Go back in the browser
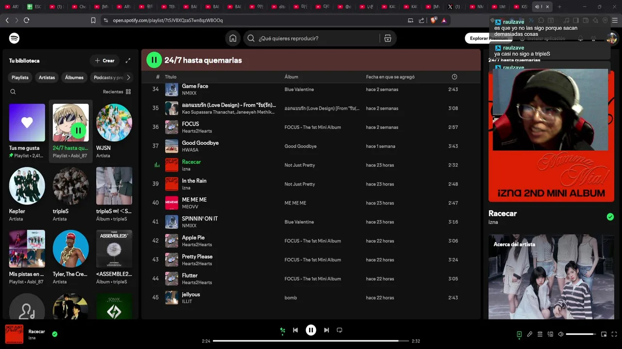622x349 pixels. [7, 20]
